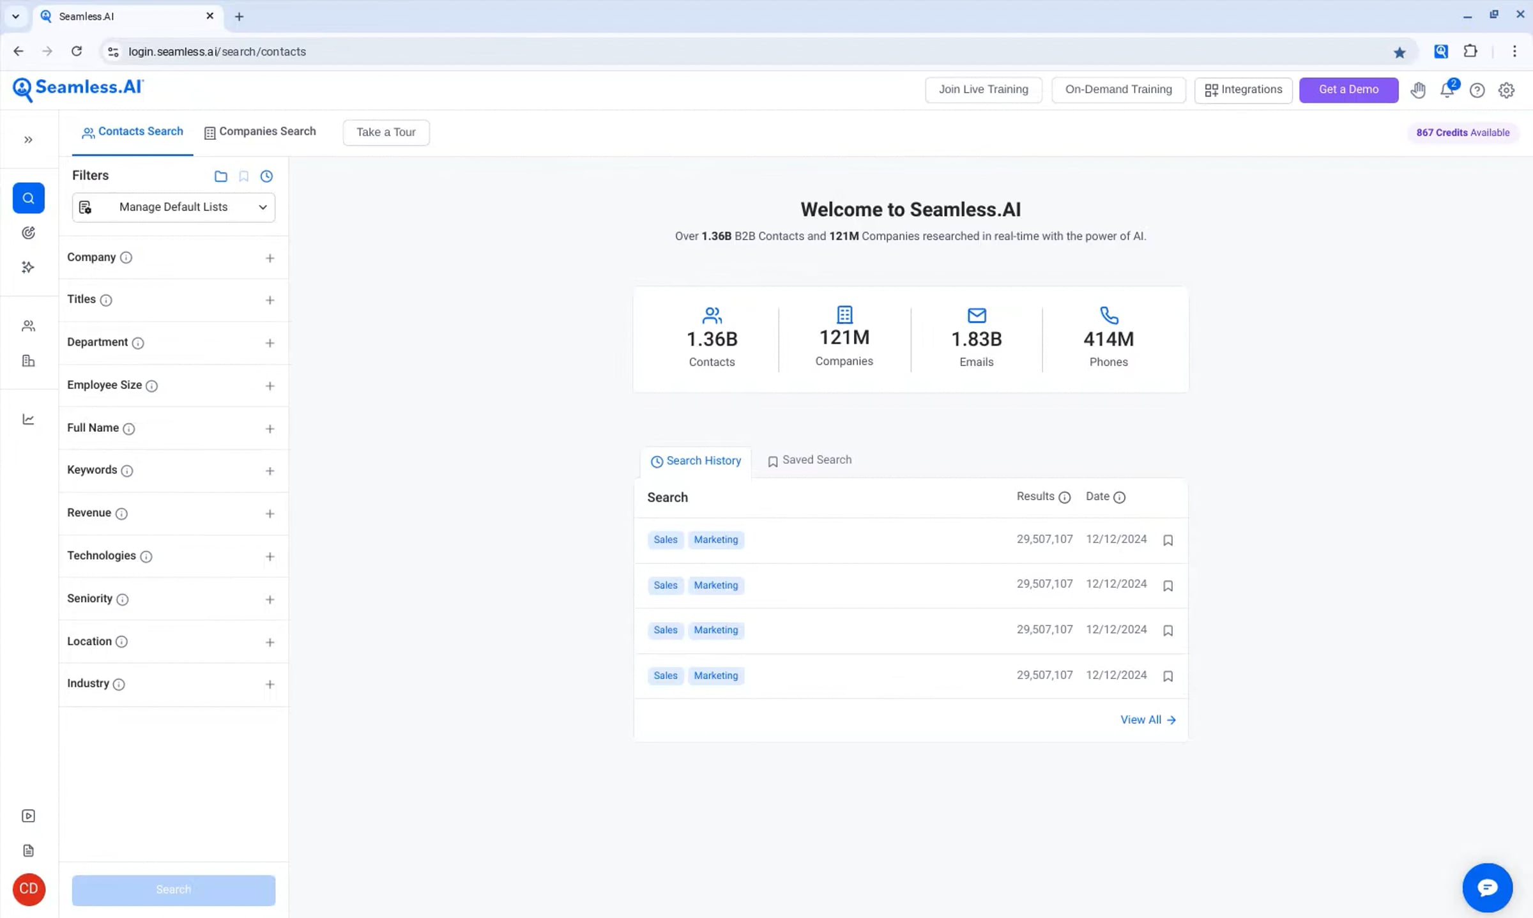Bookmark the last Sales Marketing search row
Viewport: 1533px width, 918px height.
coord(1168,676)
